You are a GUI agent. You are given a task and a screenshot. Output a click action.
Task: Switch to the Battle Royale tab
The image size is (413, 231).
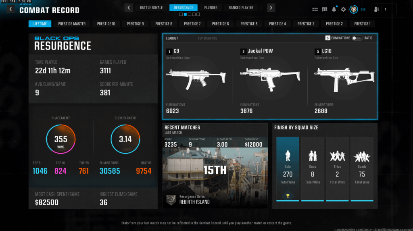pos(151,8)
